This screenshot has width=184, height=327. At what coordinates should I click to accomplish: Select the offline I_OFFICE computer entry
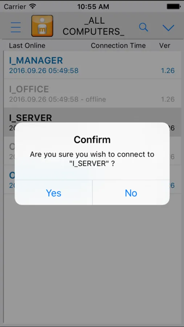click(x=92, y=93)
